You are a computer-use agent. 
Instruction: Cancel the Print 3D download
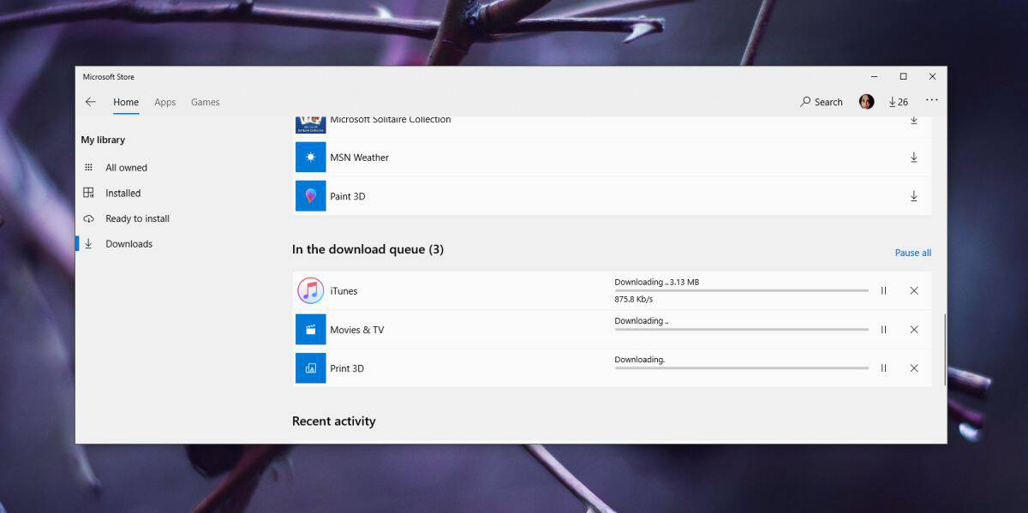pos(914,368)
